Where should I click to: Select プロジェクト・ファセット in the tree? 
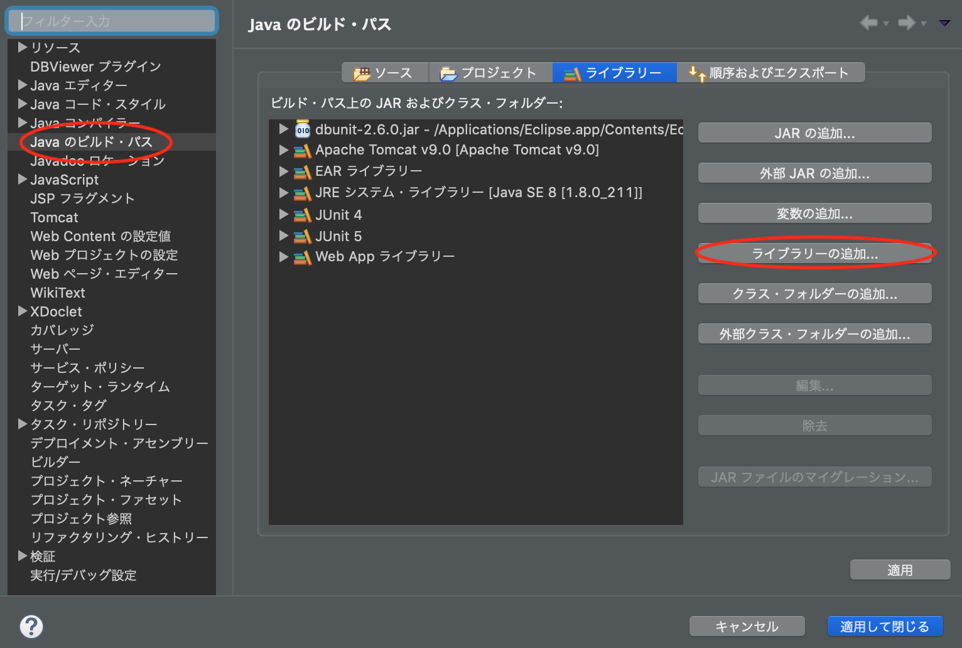[106, 500]
